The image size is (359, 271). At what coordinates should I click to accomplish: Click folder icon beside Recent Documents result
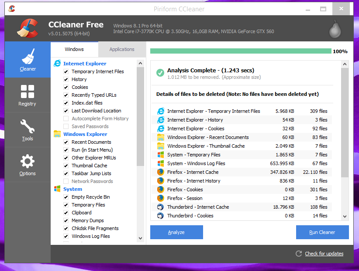point(161,137)
